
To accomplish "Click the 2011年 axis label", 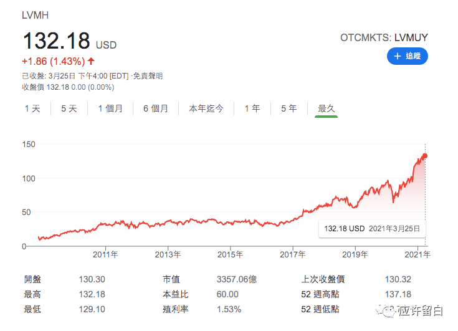I will tap(105, 254).
